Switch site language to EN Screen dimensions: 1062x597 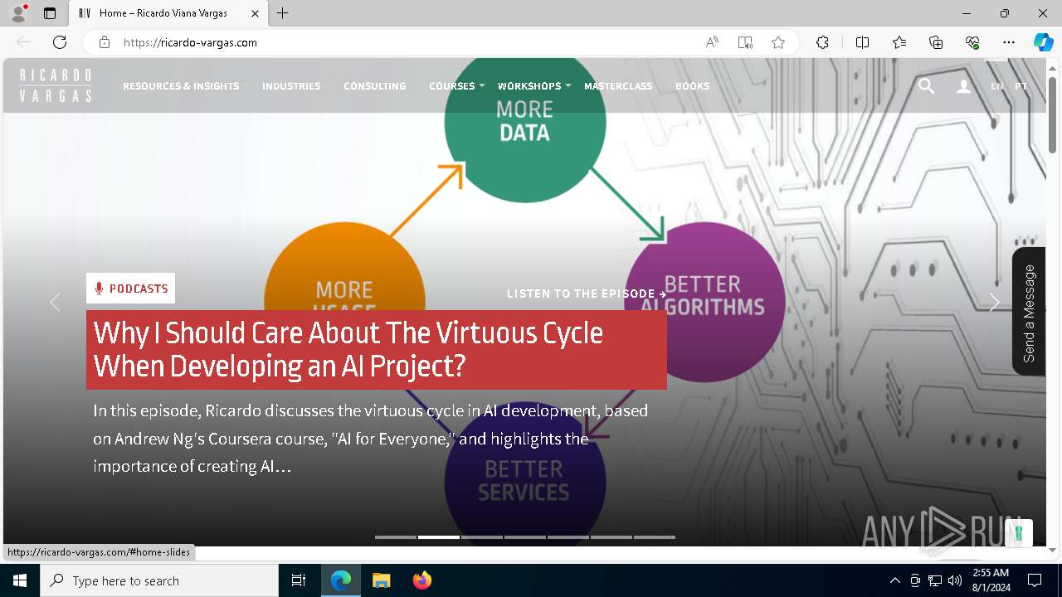[x=996, y=85]
